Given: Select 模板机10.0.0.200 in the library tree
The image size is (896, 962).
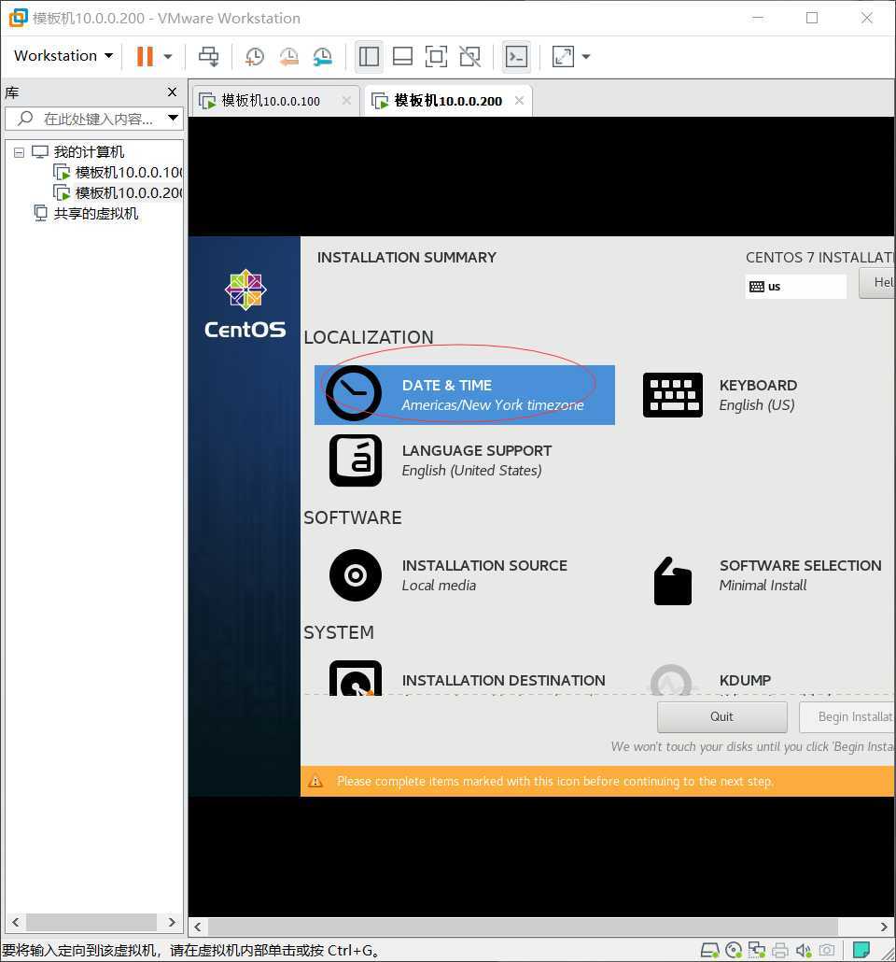Looking at the screenshot, I should [x=119, y=193].
